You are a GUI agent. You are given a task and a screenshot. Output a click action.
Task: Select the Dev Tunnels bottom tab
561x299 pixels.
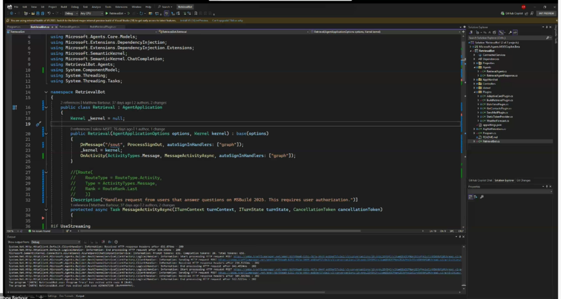coord(66,296)
